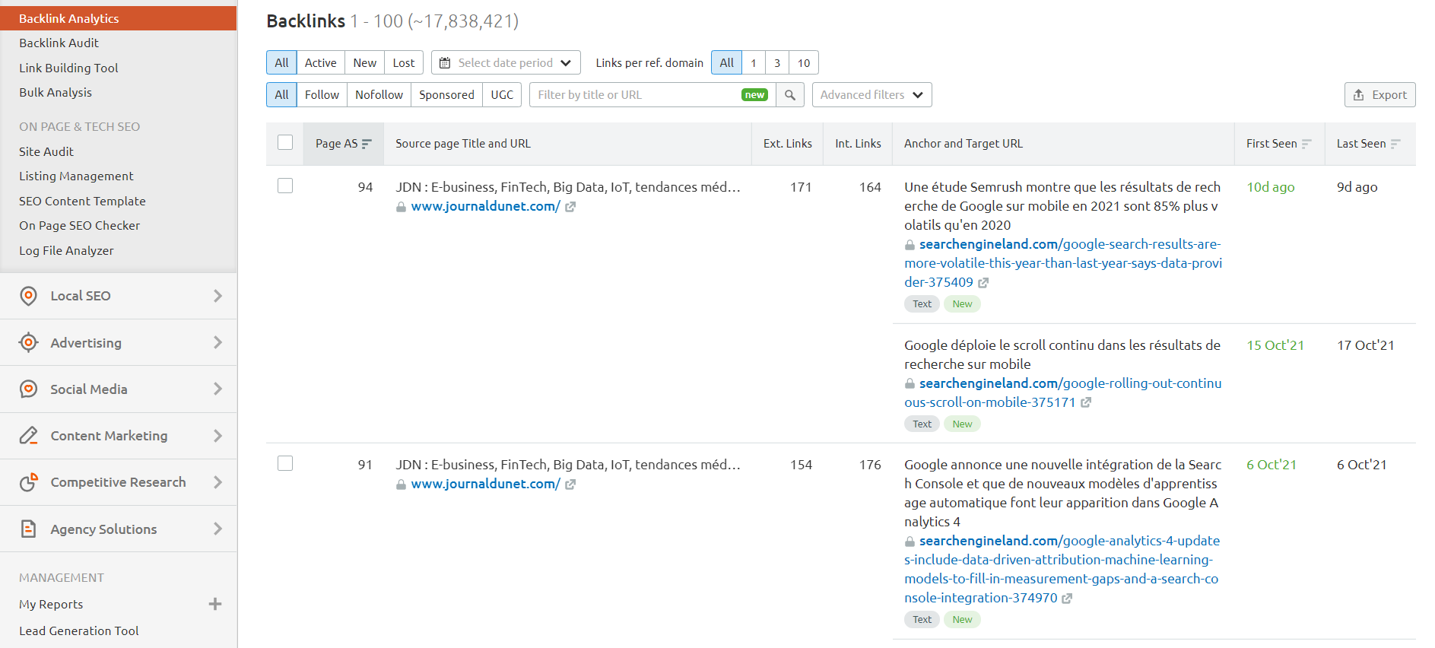The height and width of the screenshot is (648, 1435).
Task: Expand the Agency Solutions section chevron
Action: (x=217, y=529)
